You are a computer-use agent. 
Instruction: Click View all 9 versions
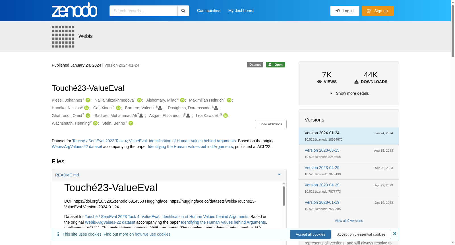[349, 221]
